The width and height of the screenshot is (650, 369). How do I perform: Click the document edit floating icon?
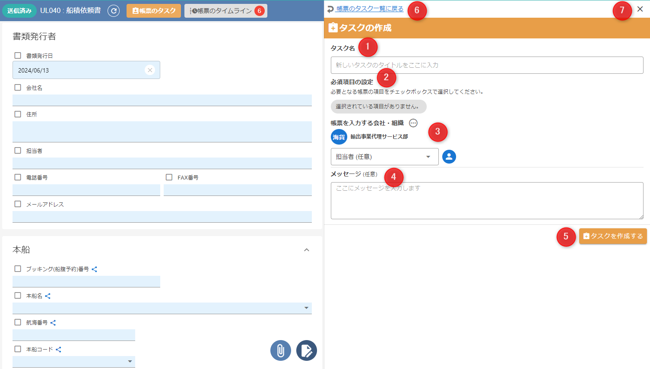(x=307, y=350)
